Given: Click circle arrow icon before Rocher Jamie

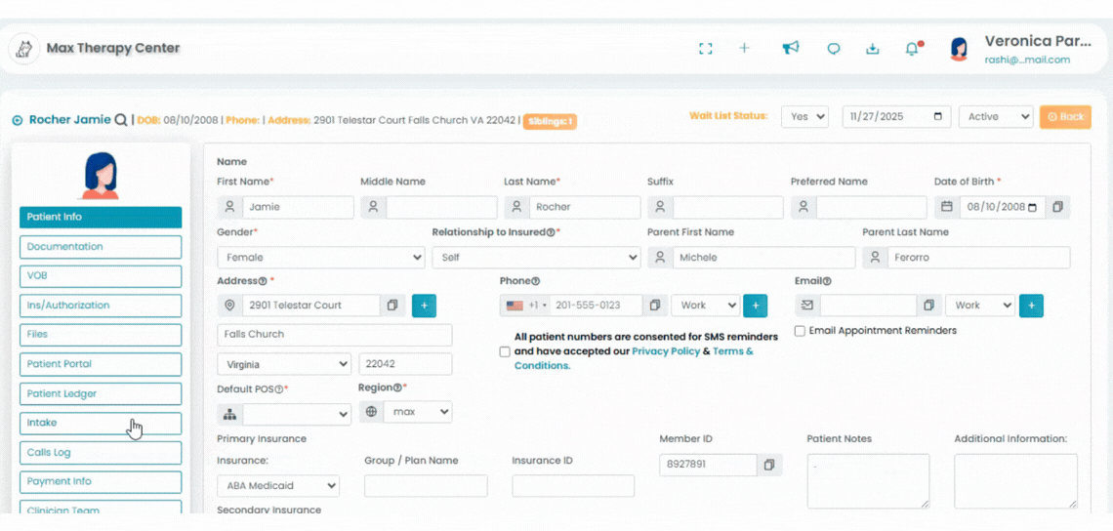Looking at the screenshot, I should point(18,120).
